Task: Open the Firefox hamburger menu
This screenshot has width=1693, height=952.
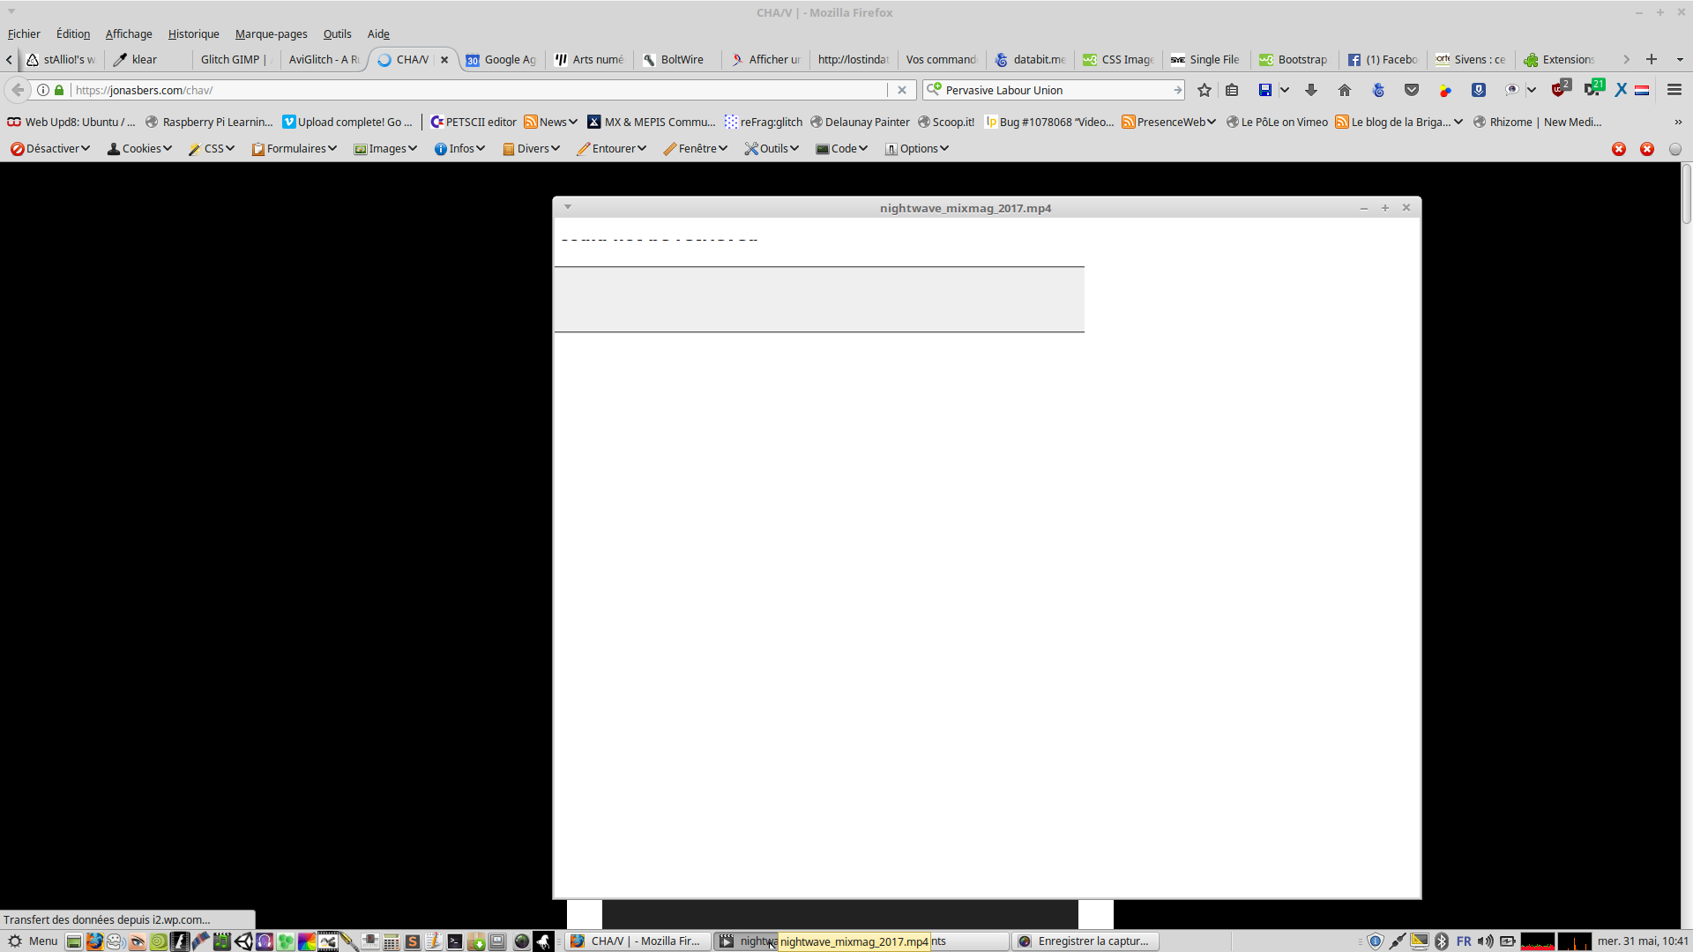Action: tap(1674, 90)
